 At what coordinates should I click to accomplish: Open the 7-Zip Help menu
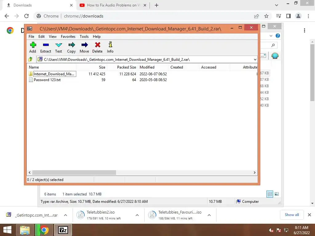[97, 37]
